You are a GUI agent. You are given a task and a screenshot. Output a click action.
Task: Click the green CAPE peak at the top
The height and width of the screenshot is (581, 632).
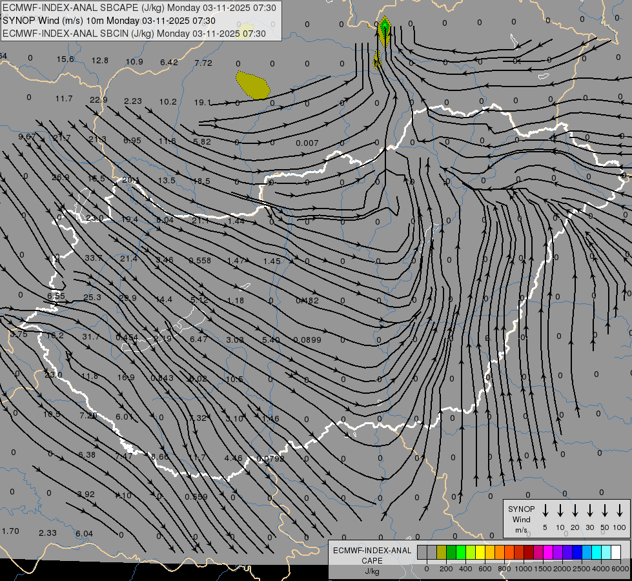tap(385, 27)
